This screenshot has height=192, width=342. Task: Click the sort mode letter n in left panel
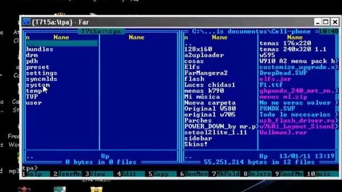click(28, 38)
